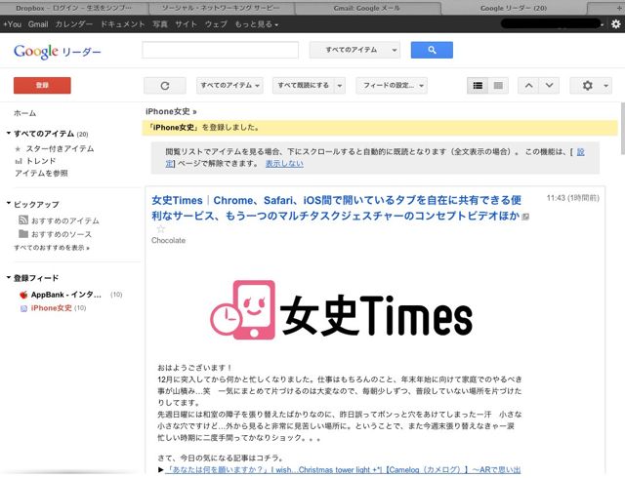Open article in new window icon after title

525,217
